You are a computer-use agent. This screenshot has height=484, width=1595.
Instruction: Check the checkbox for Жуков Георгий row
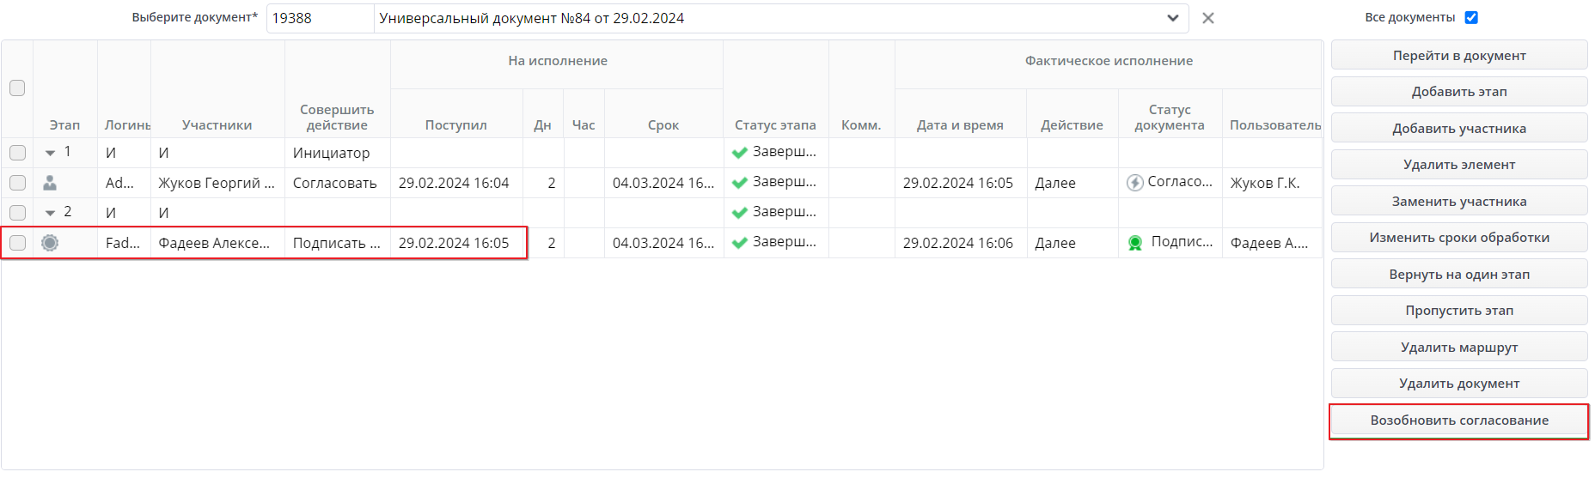pos(17,183)
